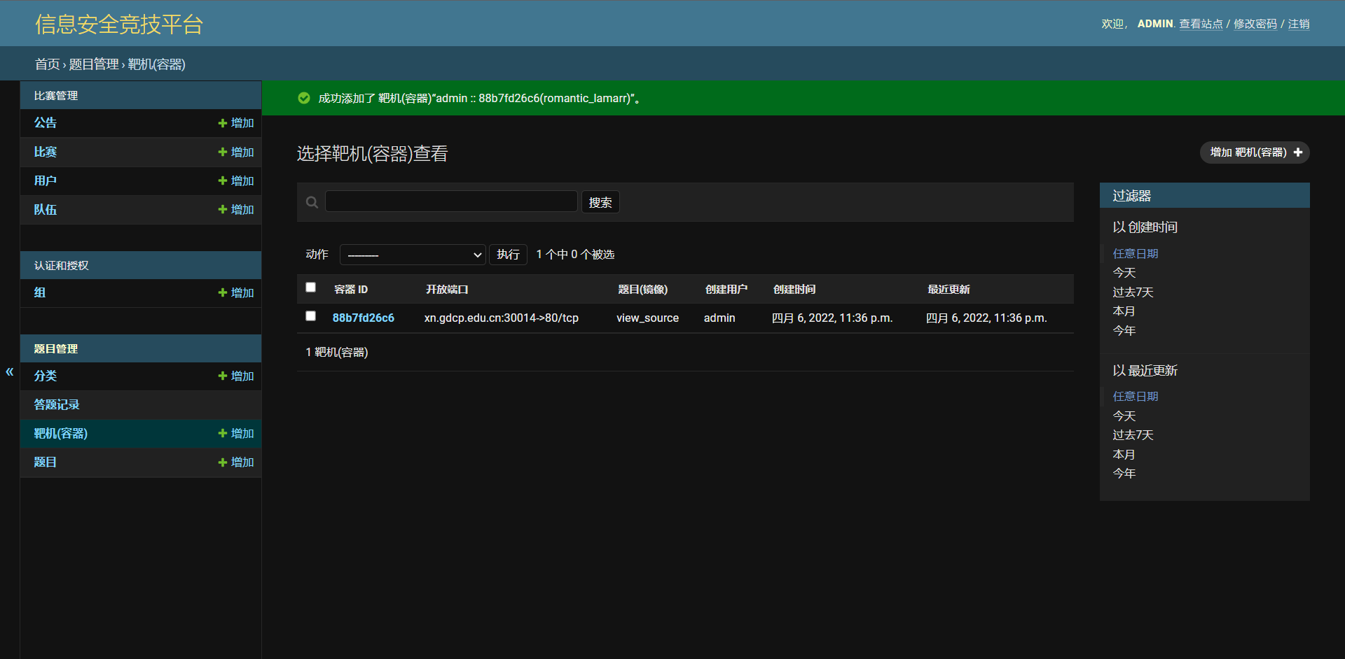Click 查看站点 in the header
The image size is (1345, 659).
point(1201,24)
